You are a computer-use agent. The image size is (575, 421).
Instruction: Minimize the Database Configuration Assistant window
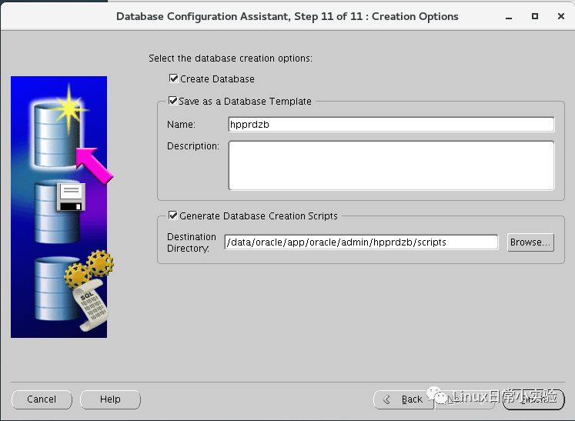509,17
